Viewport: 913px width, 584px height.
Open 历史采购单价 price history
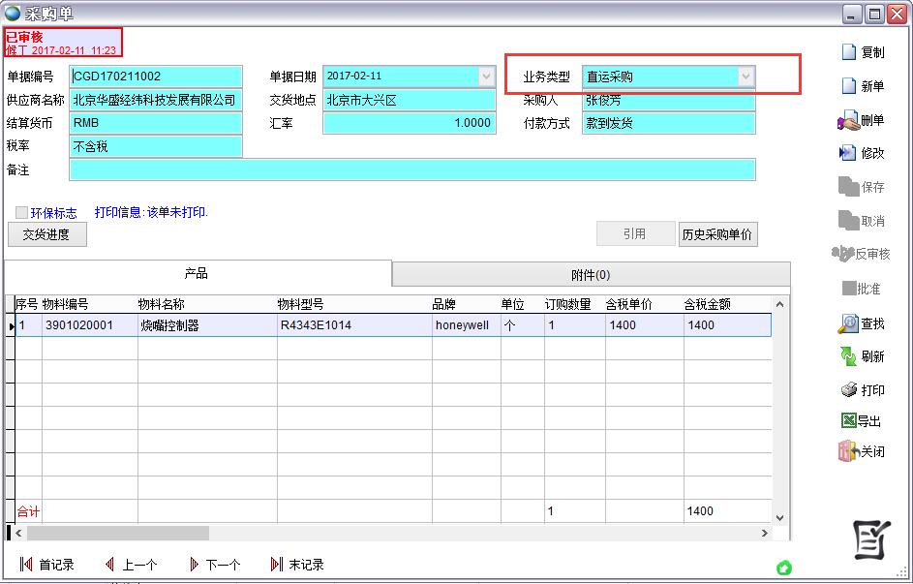point(717,234)
